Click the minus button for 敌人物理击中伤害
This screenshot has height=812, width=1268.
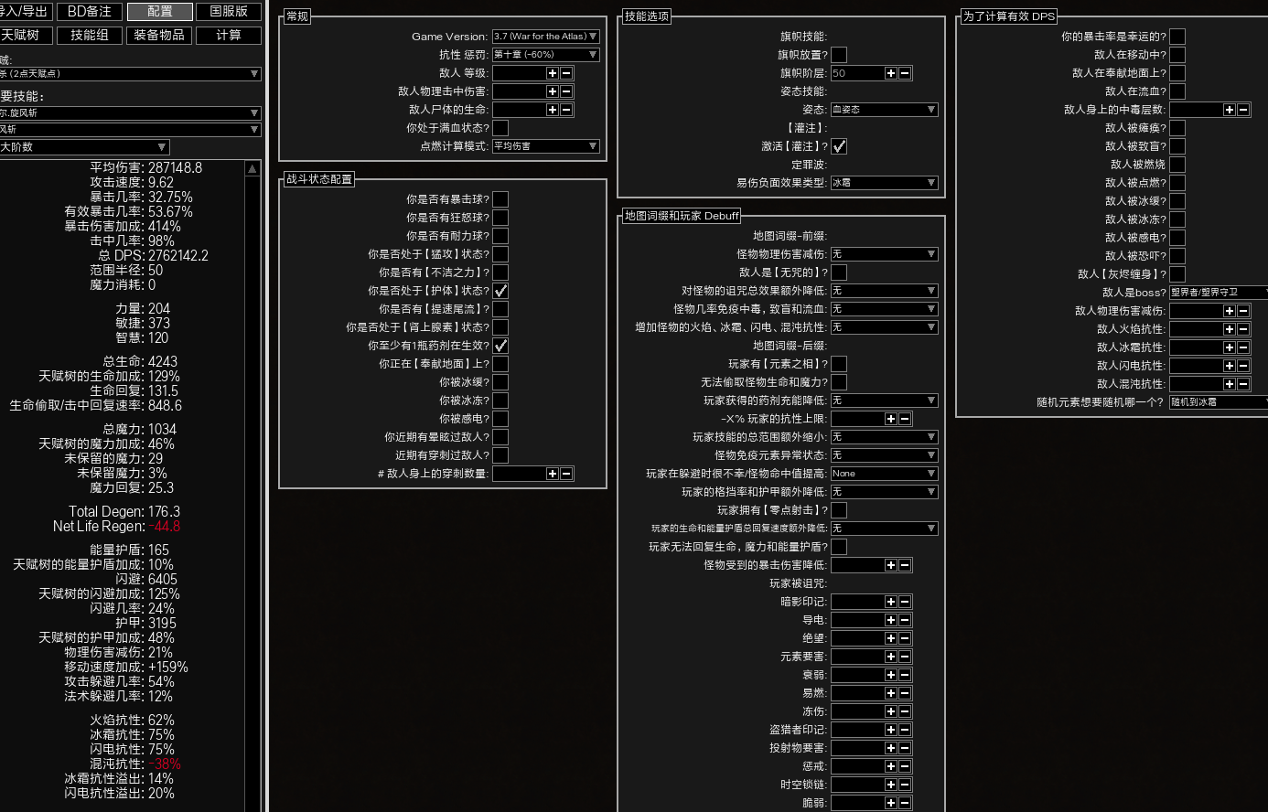click(x=566, y=91)
